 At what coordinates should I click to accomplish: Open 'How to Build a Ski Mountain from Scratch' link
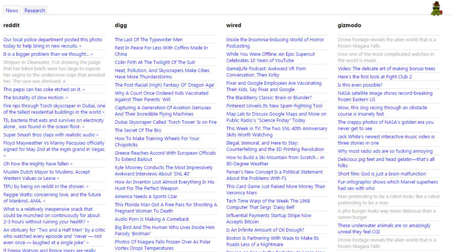(275, 160)
